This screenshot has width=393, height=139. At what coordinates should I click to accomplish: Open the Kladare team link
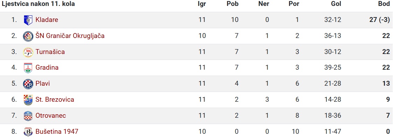point(47,20)
